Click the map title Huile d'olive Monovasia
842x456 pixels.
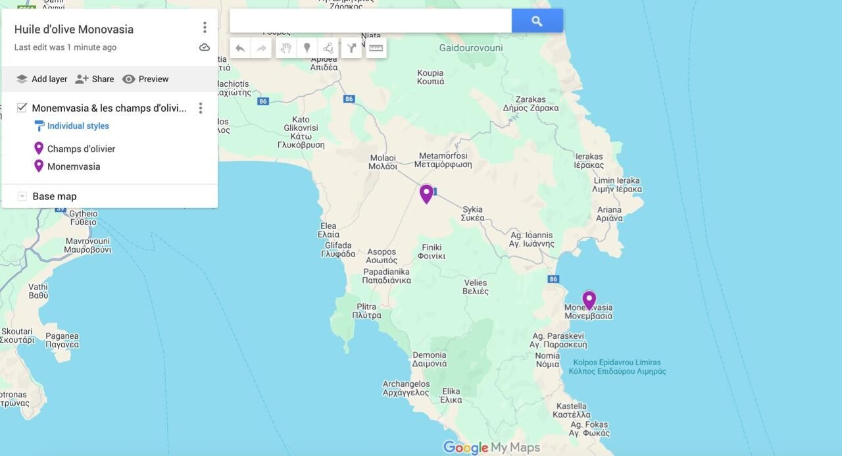pyautogui.click(x=74, y=29)
